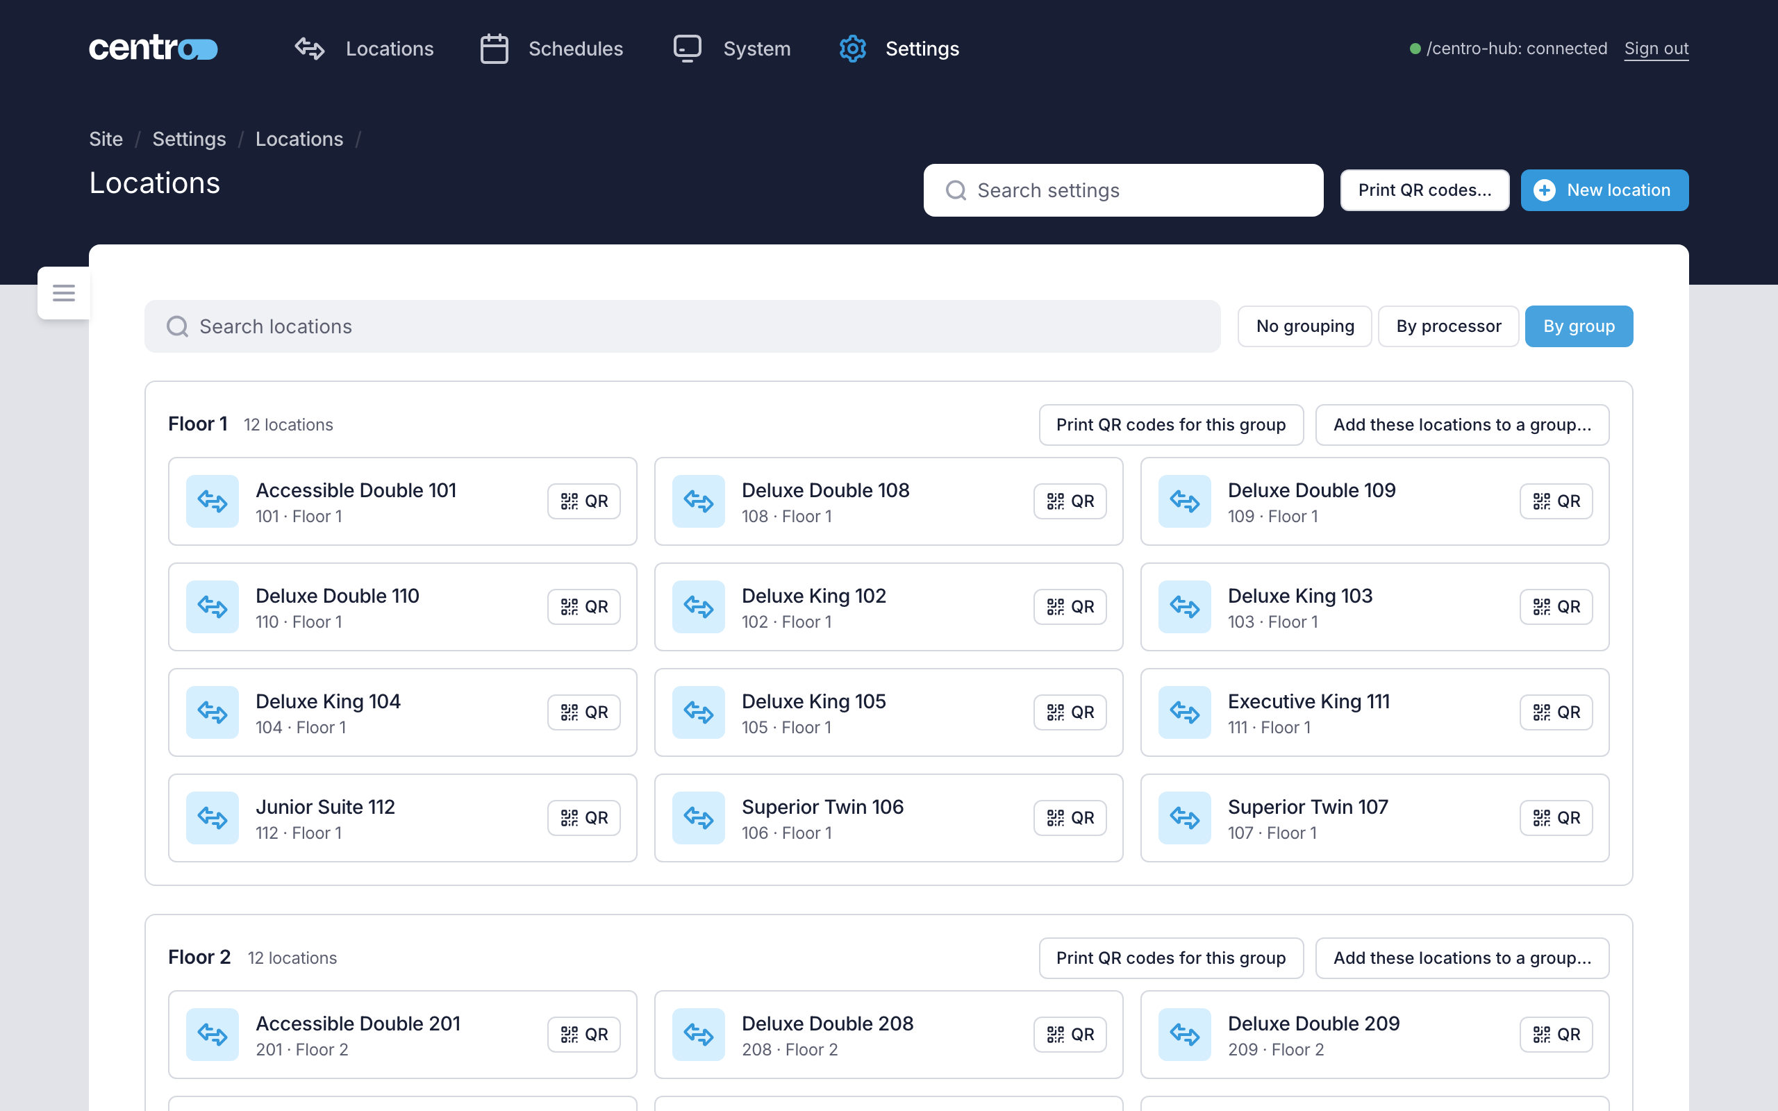Show QR code for Deluxe King 104
This screenshot has width=1778, height=1111.
584,712
